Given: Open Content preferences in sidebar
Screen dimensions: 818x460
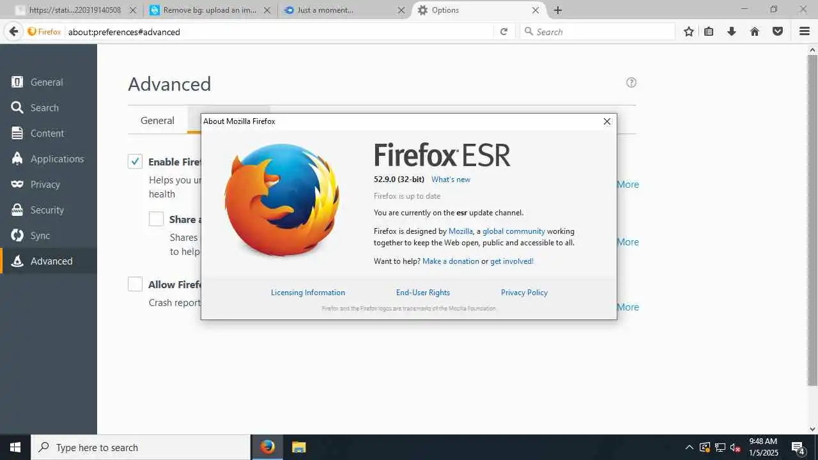Looking at the screenshot, I should click(49, 134).
